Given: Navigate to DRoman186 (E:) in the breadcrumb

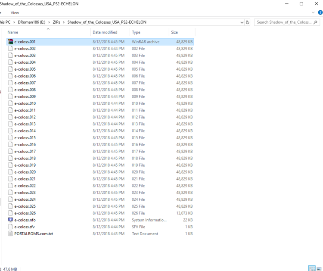Looking at the screenshot, I should coord(31,22).
